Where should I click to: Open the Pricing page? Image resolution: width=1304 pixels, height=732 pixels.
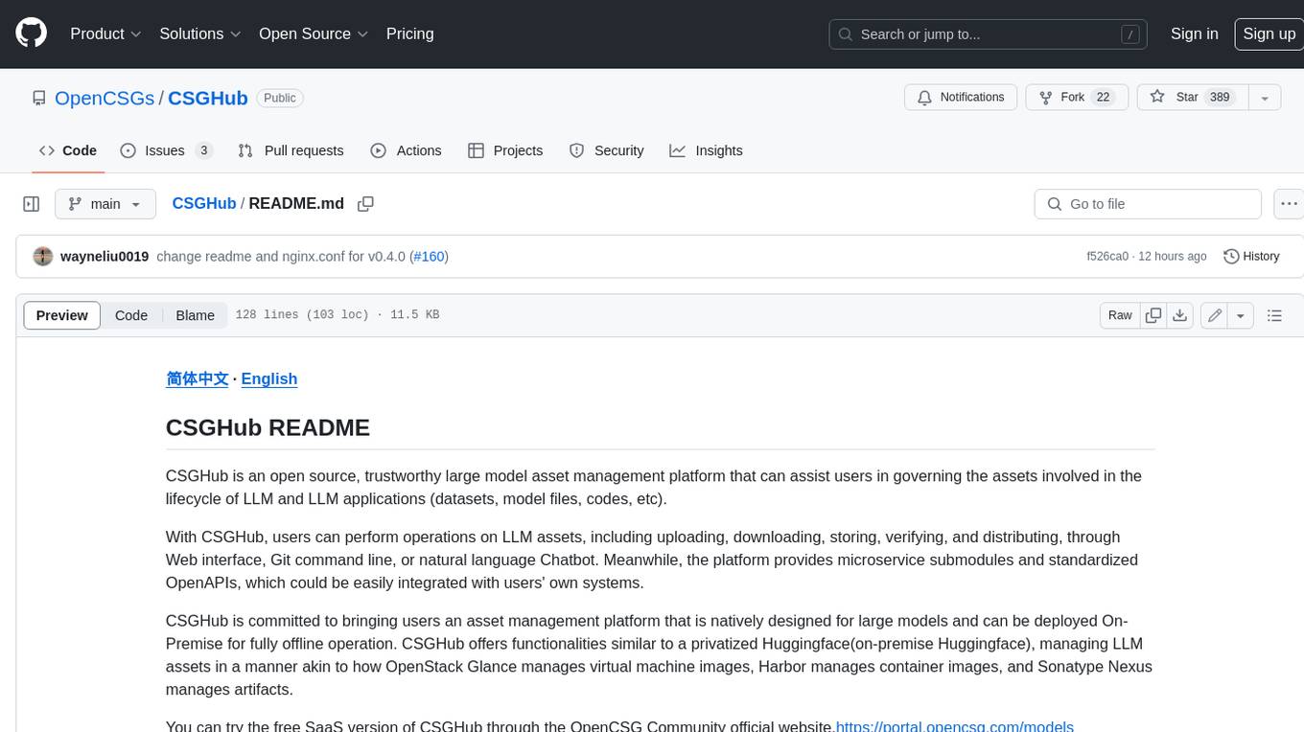click(x=409, y=34)
